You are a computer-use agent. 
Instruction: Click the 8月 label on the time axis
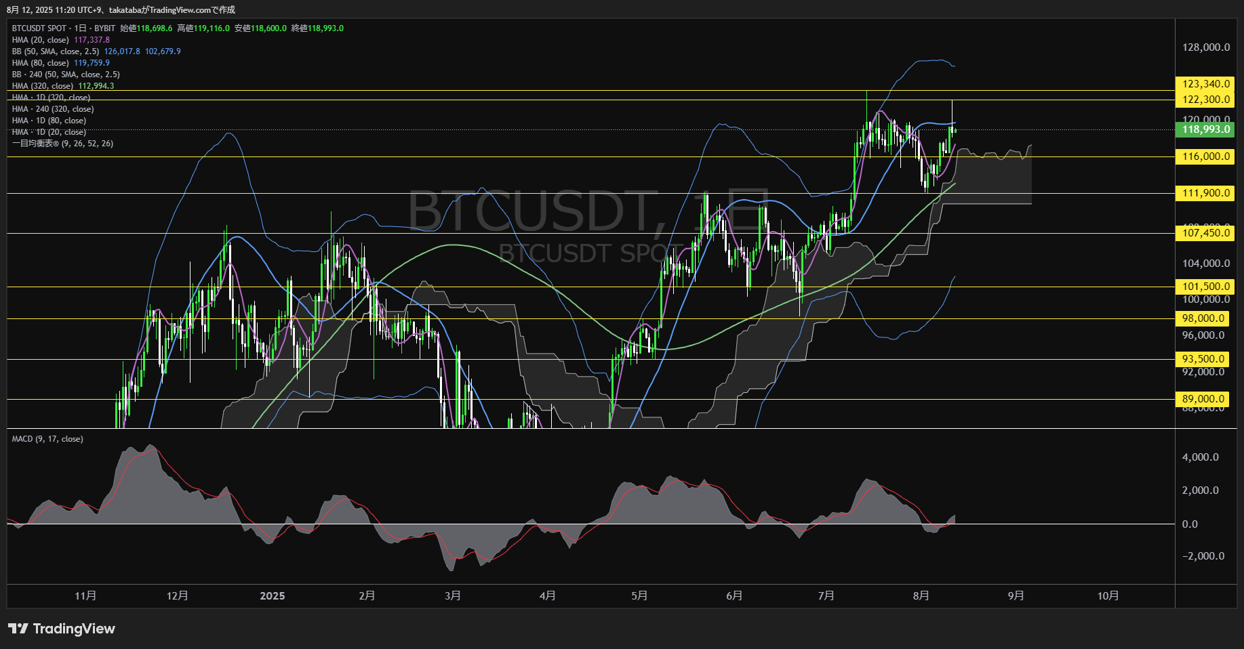[x=921, y=595]
